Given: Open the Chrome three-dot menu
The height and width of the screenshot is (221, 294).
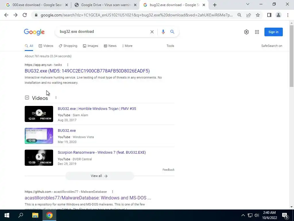Looking at the screenshot, I should pyautogui.click(x=288, y=15).
